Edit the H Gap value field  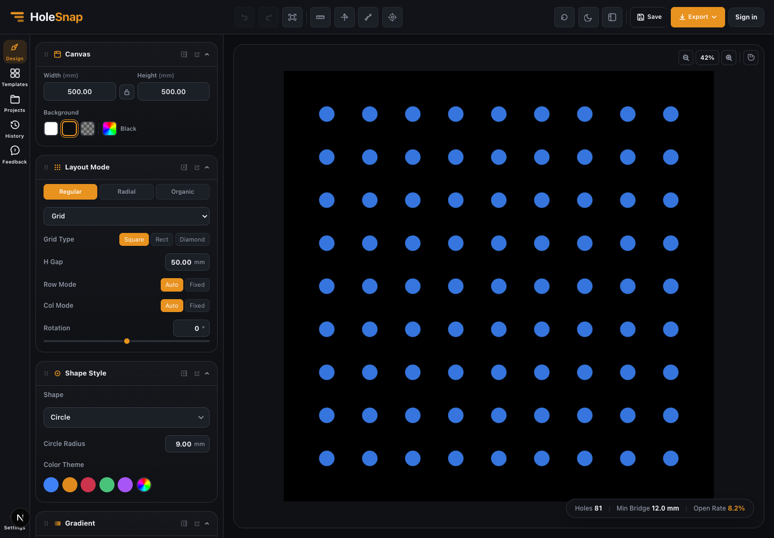(187, 262)
